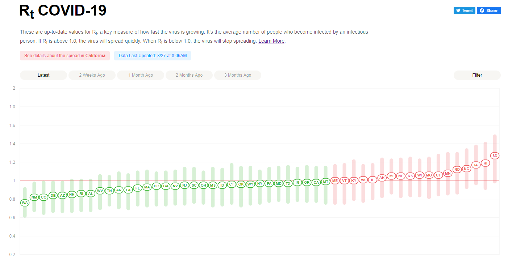Select the NV state marker

[175, 186]
